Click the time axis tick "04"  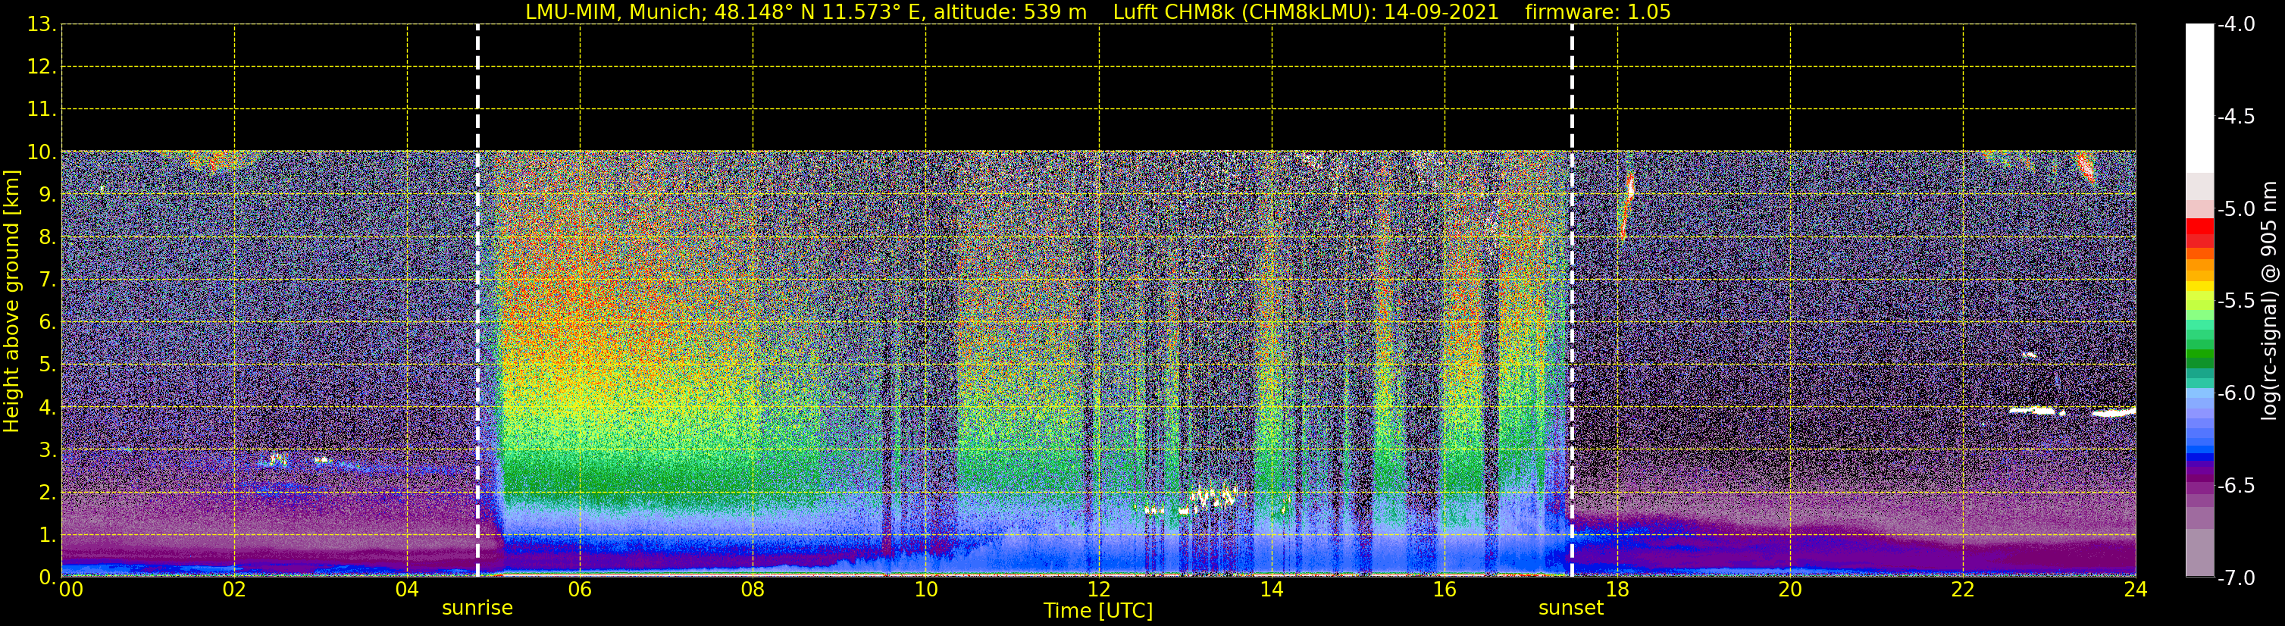(x=407, y=590)
